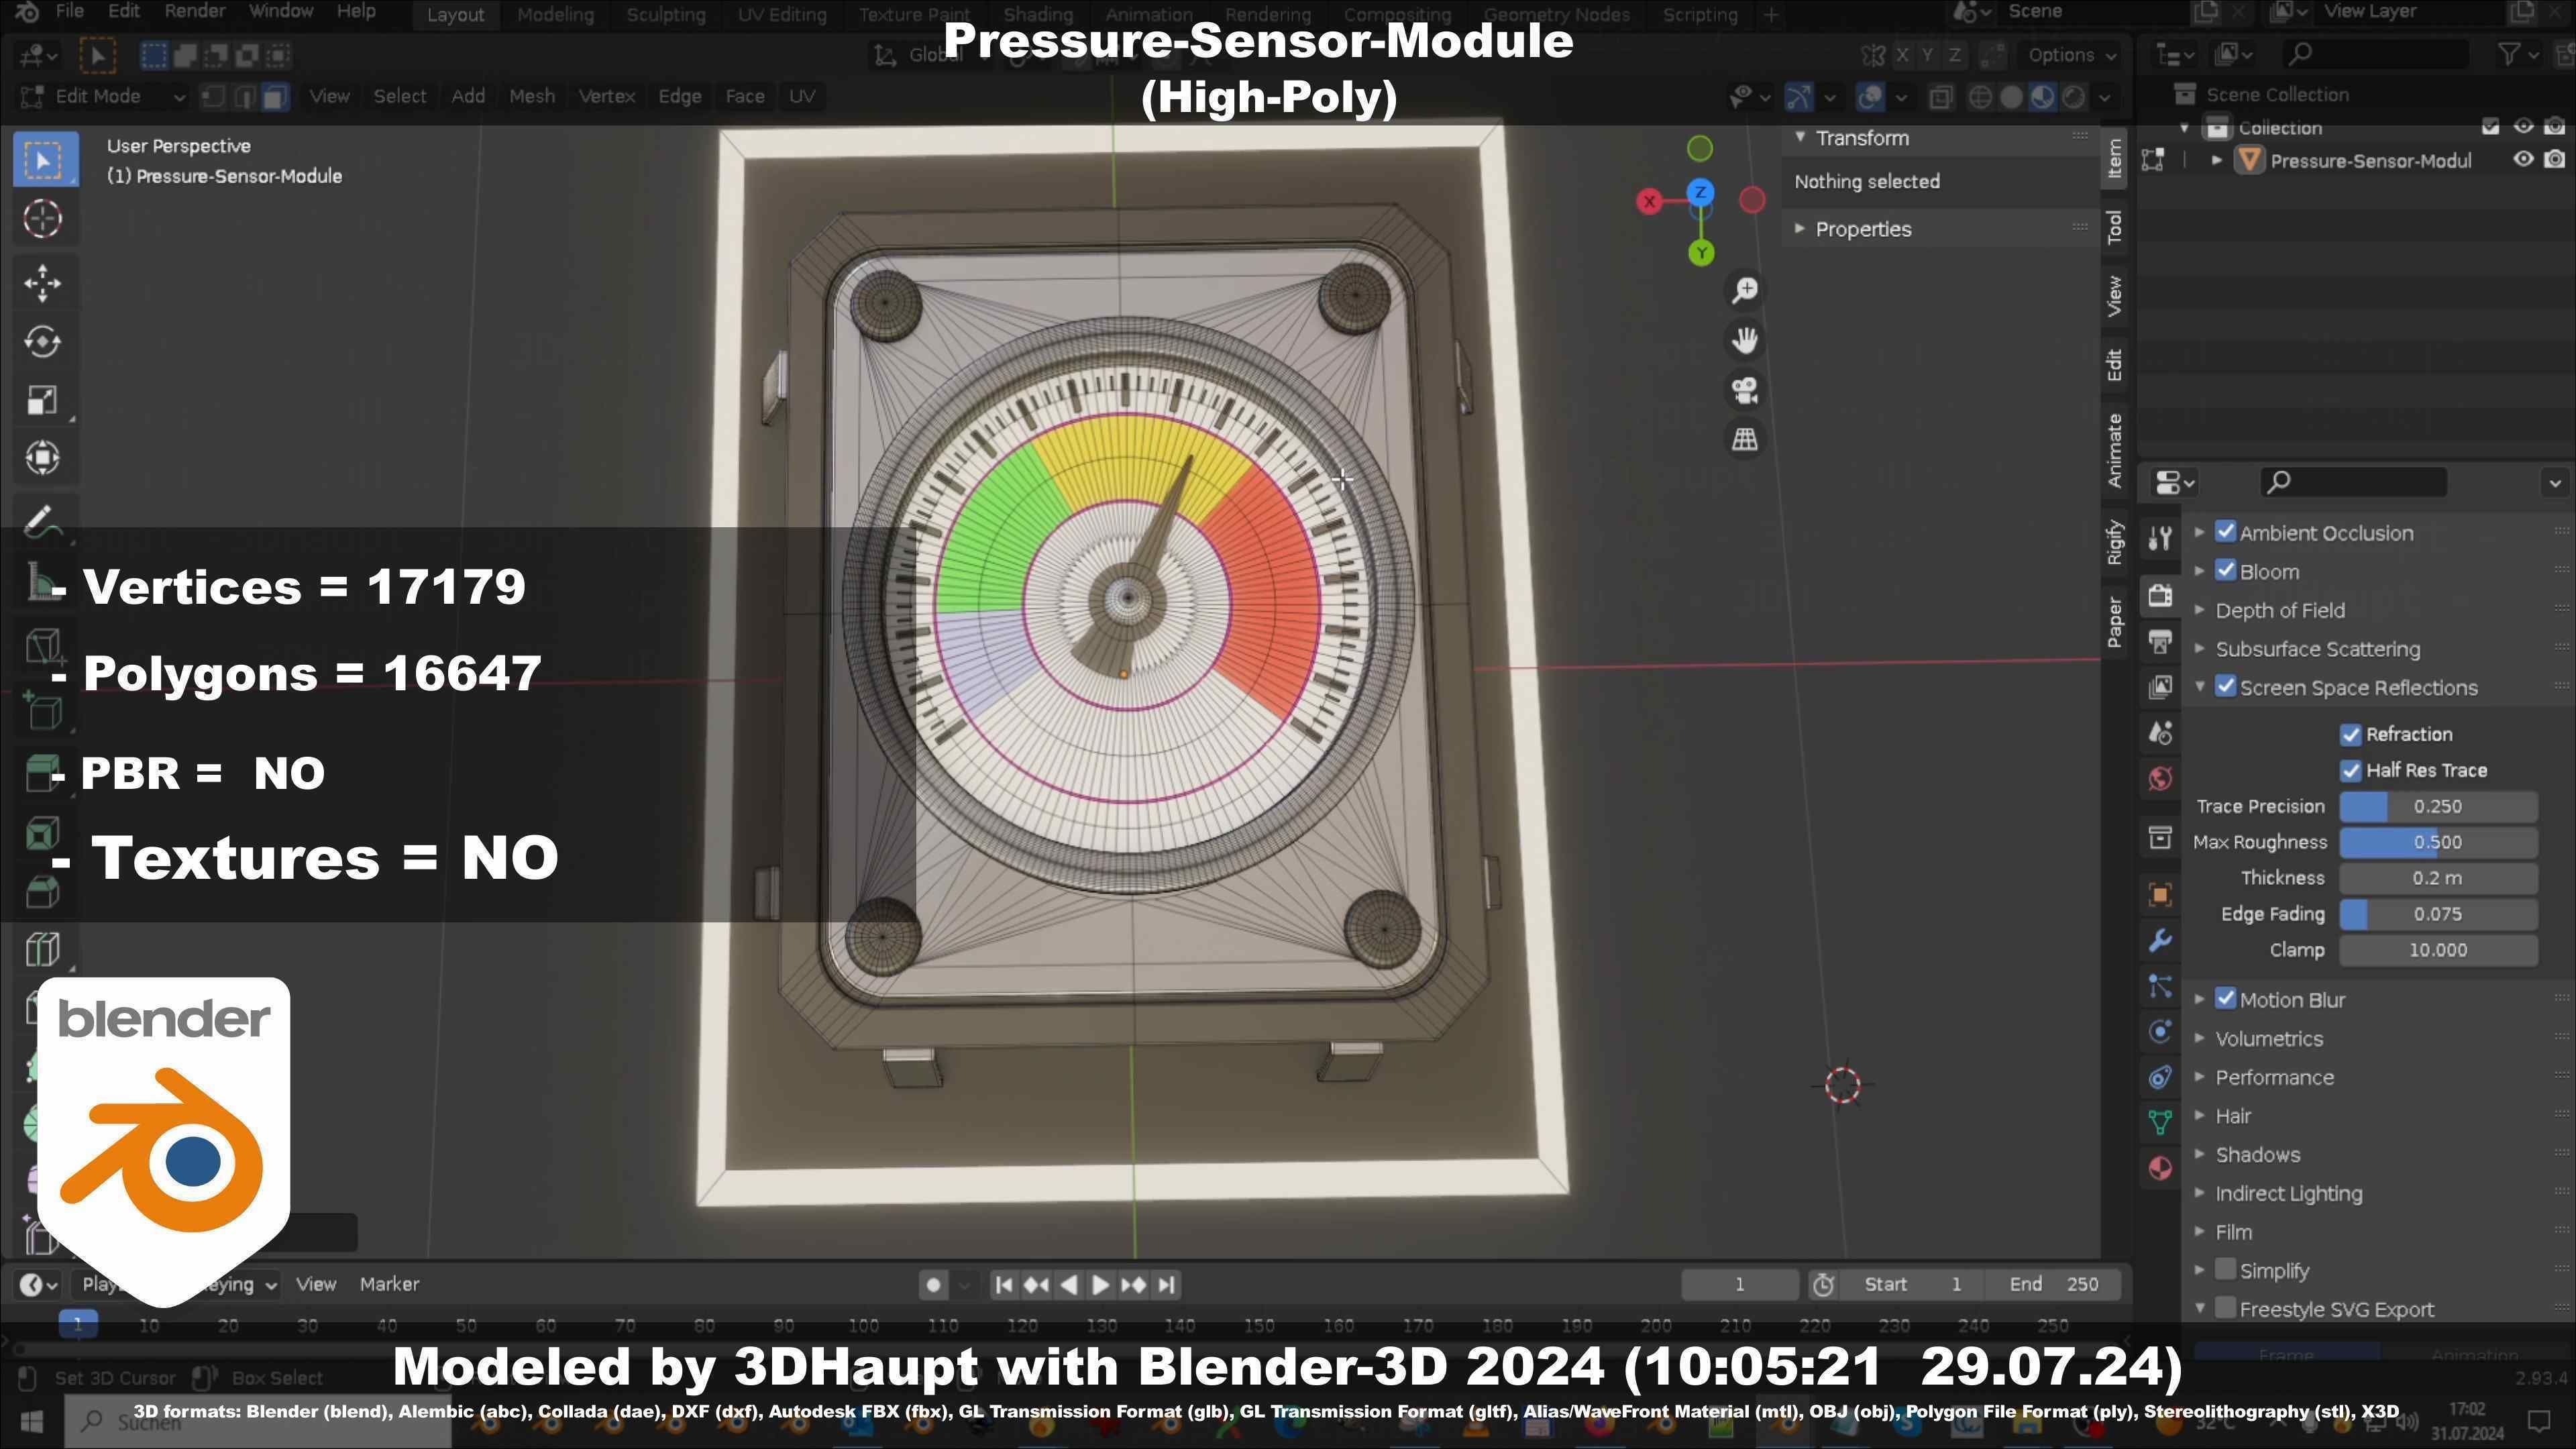Open Render properties tab icon
The height and width of the screenshot is (1449, 2576).
click(x=2160, y=595)
